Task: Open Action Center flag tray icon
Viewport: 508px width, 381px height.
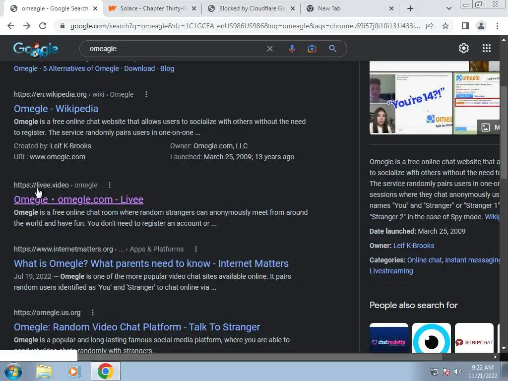Action: pos(446,372)
